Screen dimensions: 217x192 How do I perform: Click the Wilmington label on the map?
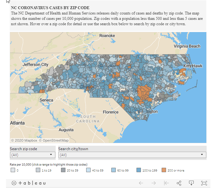tap(147, 112)
